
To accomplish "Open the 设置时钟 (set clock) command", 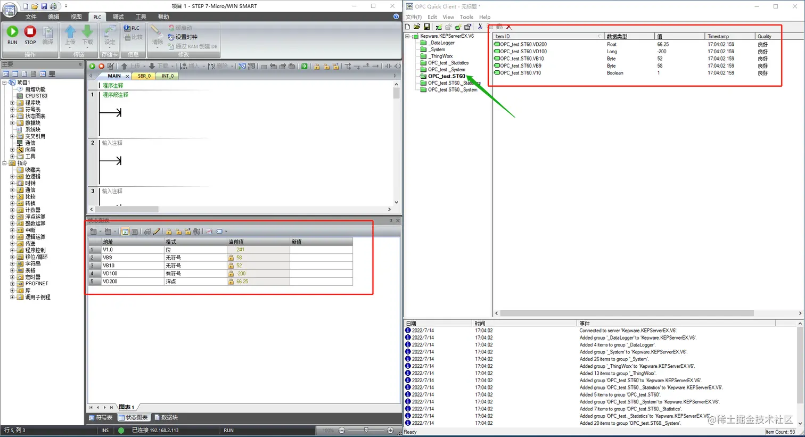I will point(183,37).
